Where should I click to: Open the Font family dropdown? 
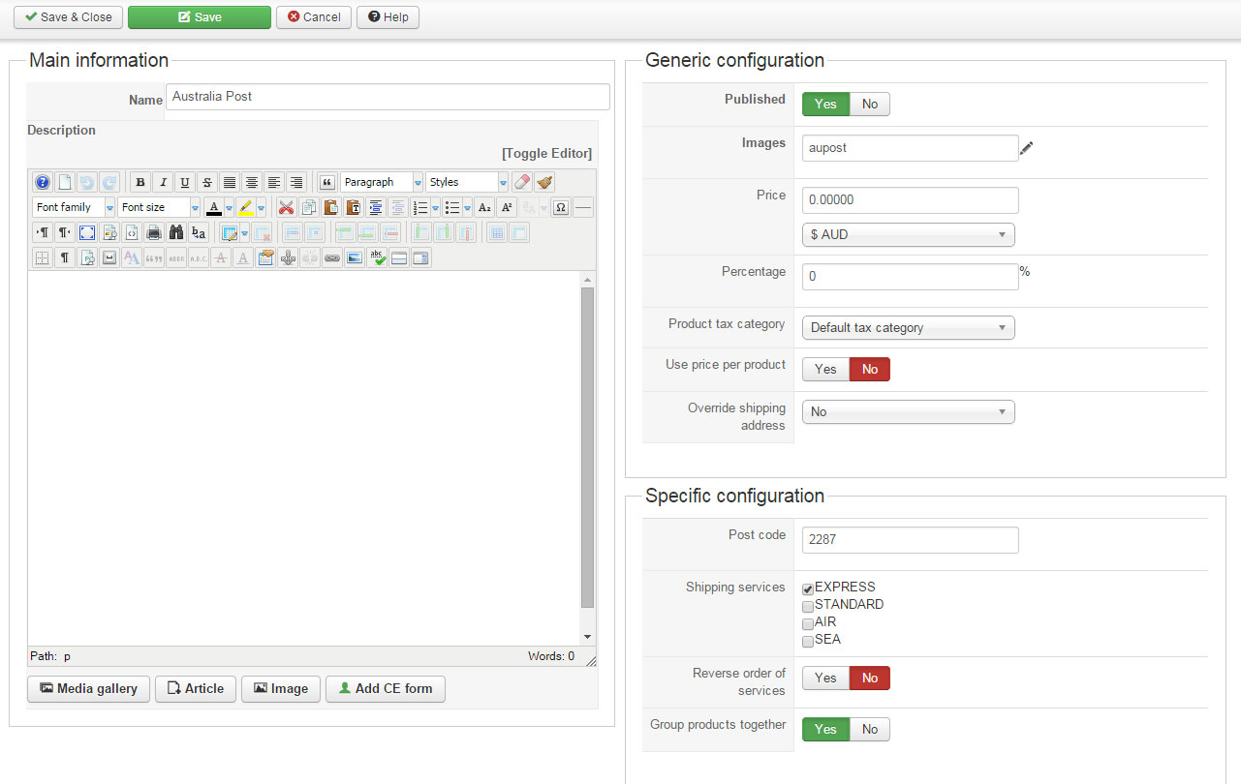tap(74, 207)
